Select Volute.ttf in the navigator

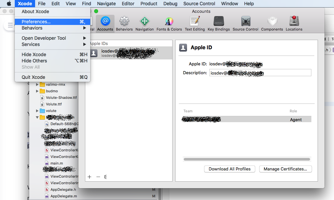pos(54,104)
